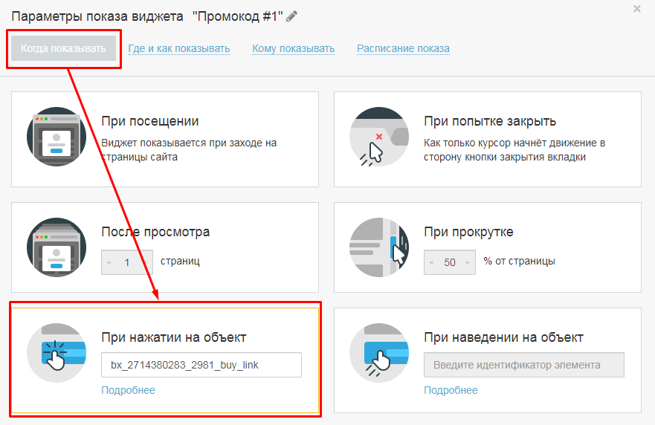Image resolution: width=655 pixels, height=425 pixels.
Task: Select 'При нажатии на объект' title
Action: 174,337
